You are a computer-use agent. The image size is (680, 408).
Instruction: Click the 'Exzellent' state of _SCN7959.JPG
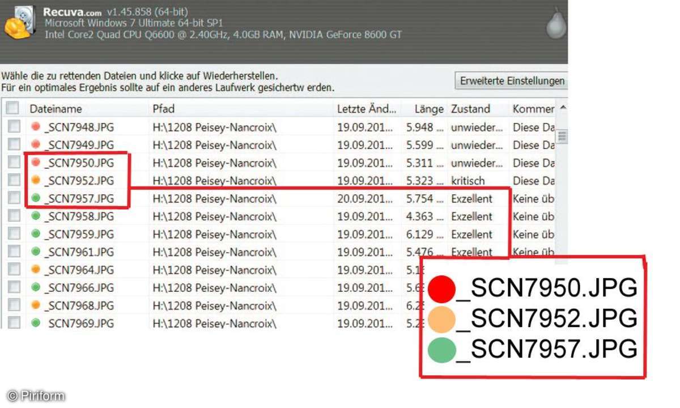tap(472, 235)
